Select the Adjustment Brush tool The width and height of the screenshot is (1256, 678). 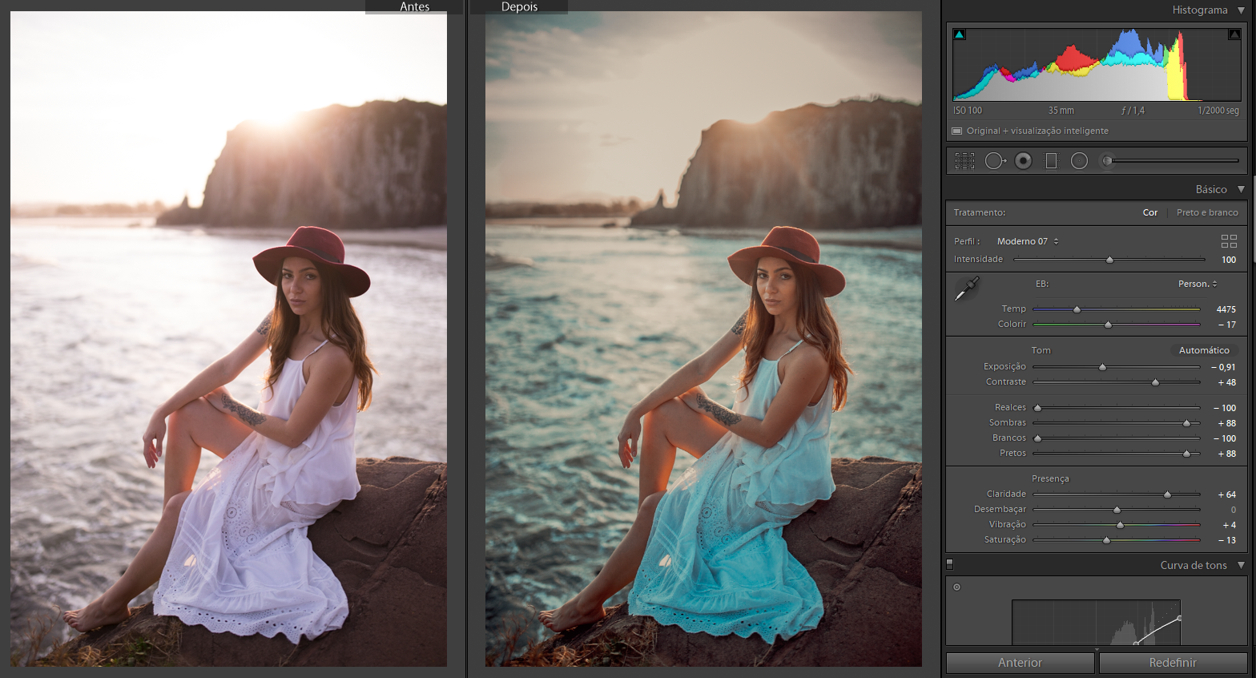click(x=1108, y=161)
